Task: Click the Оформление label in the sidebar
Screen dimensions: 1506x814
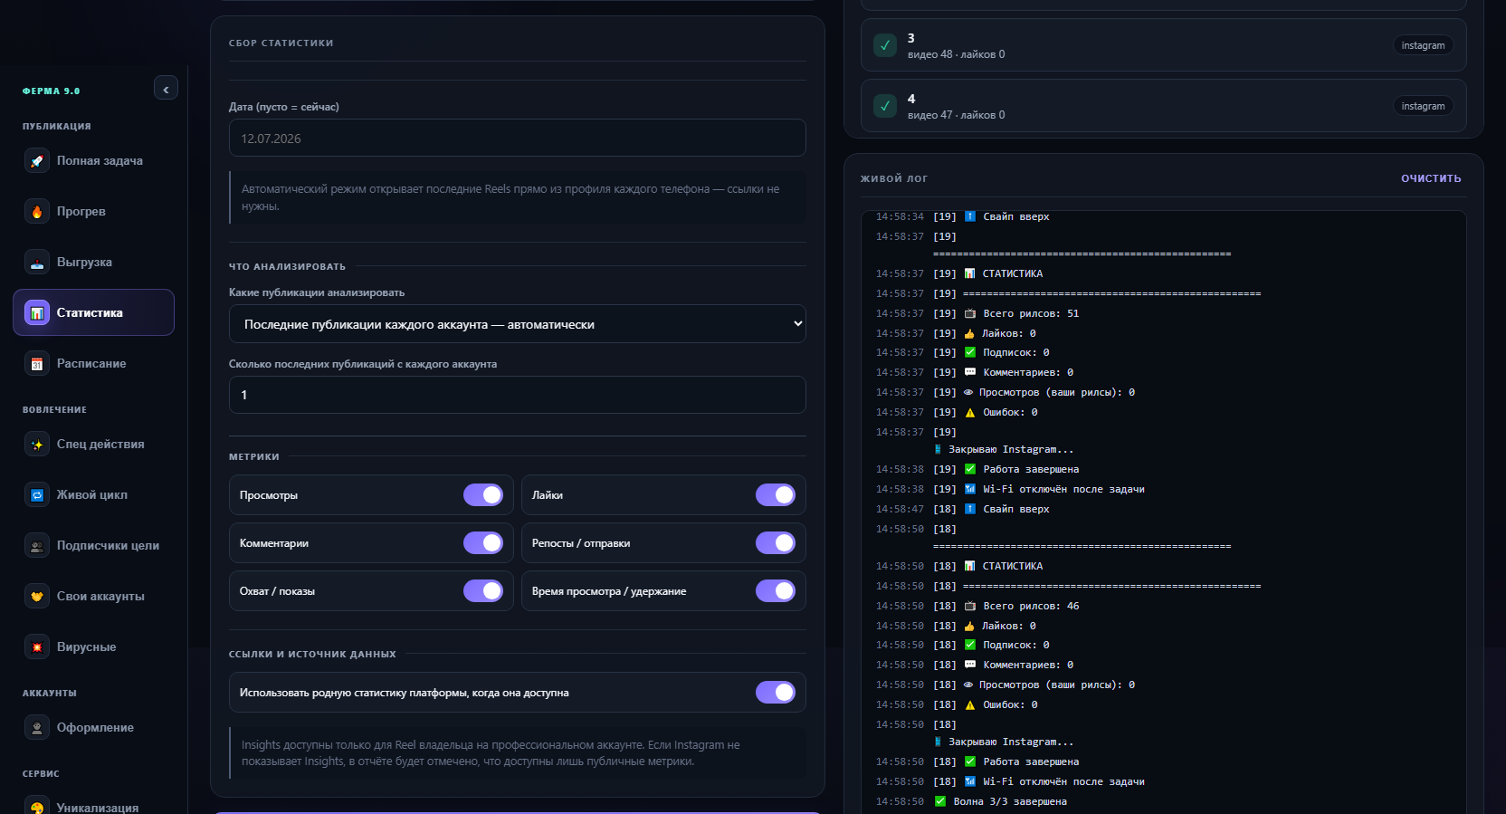Action: click(x=95, y=728)
